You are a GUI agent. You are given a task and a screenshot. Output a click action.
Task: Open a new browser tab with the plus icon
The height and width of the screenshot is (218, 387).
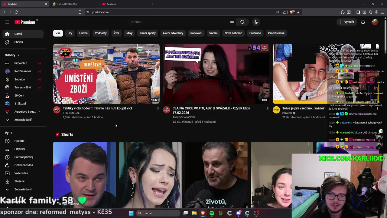153,4
